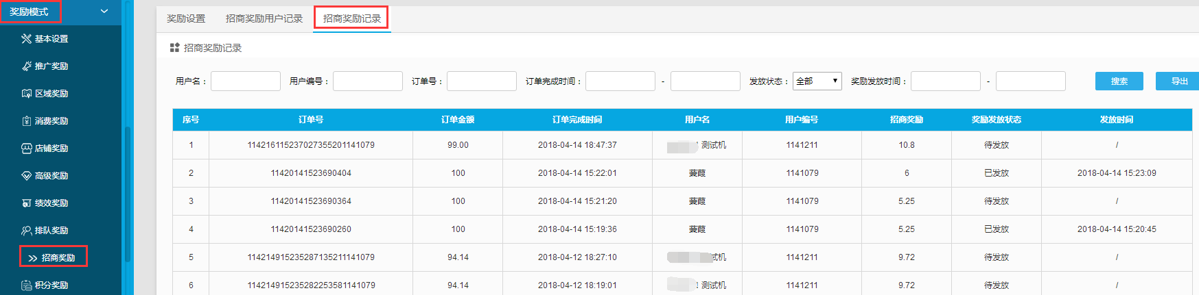1199x295 pixels.
Task: Open 推广奖励 menu item
Action: coord(51,66)
